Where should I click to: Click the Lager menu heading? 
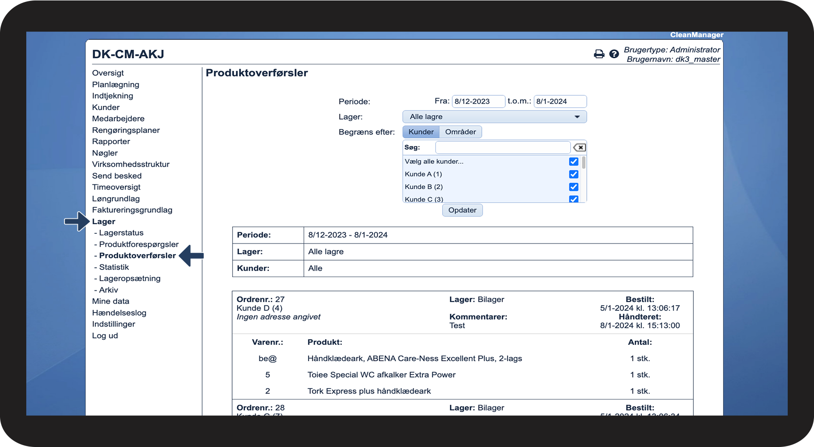coord(104,221)
